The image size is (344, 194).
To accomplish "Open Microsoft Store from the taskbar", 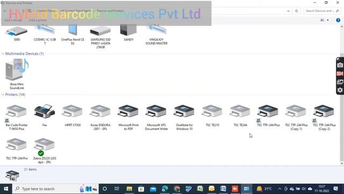I will [x=141, y=189].
